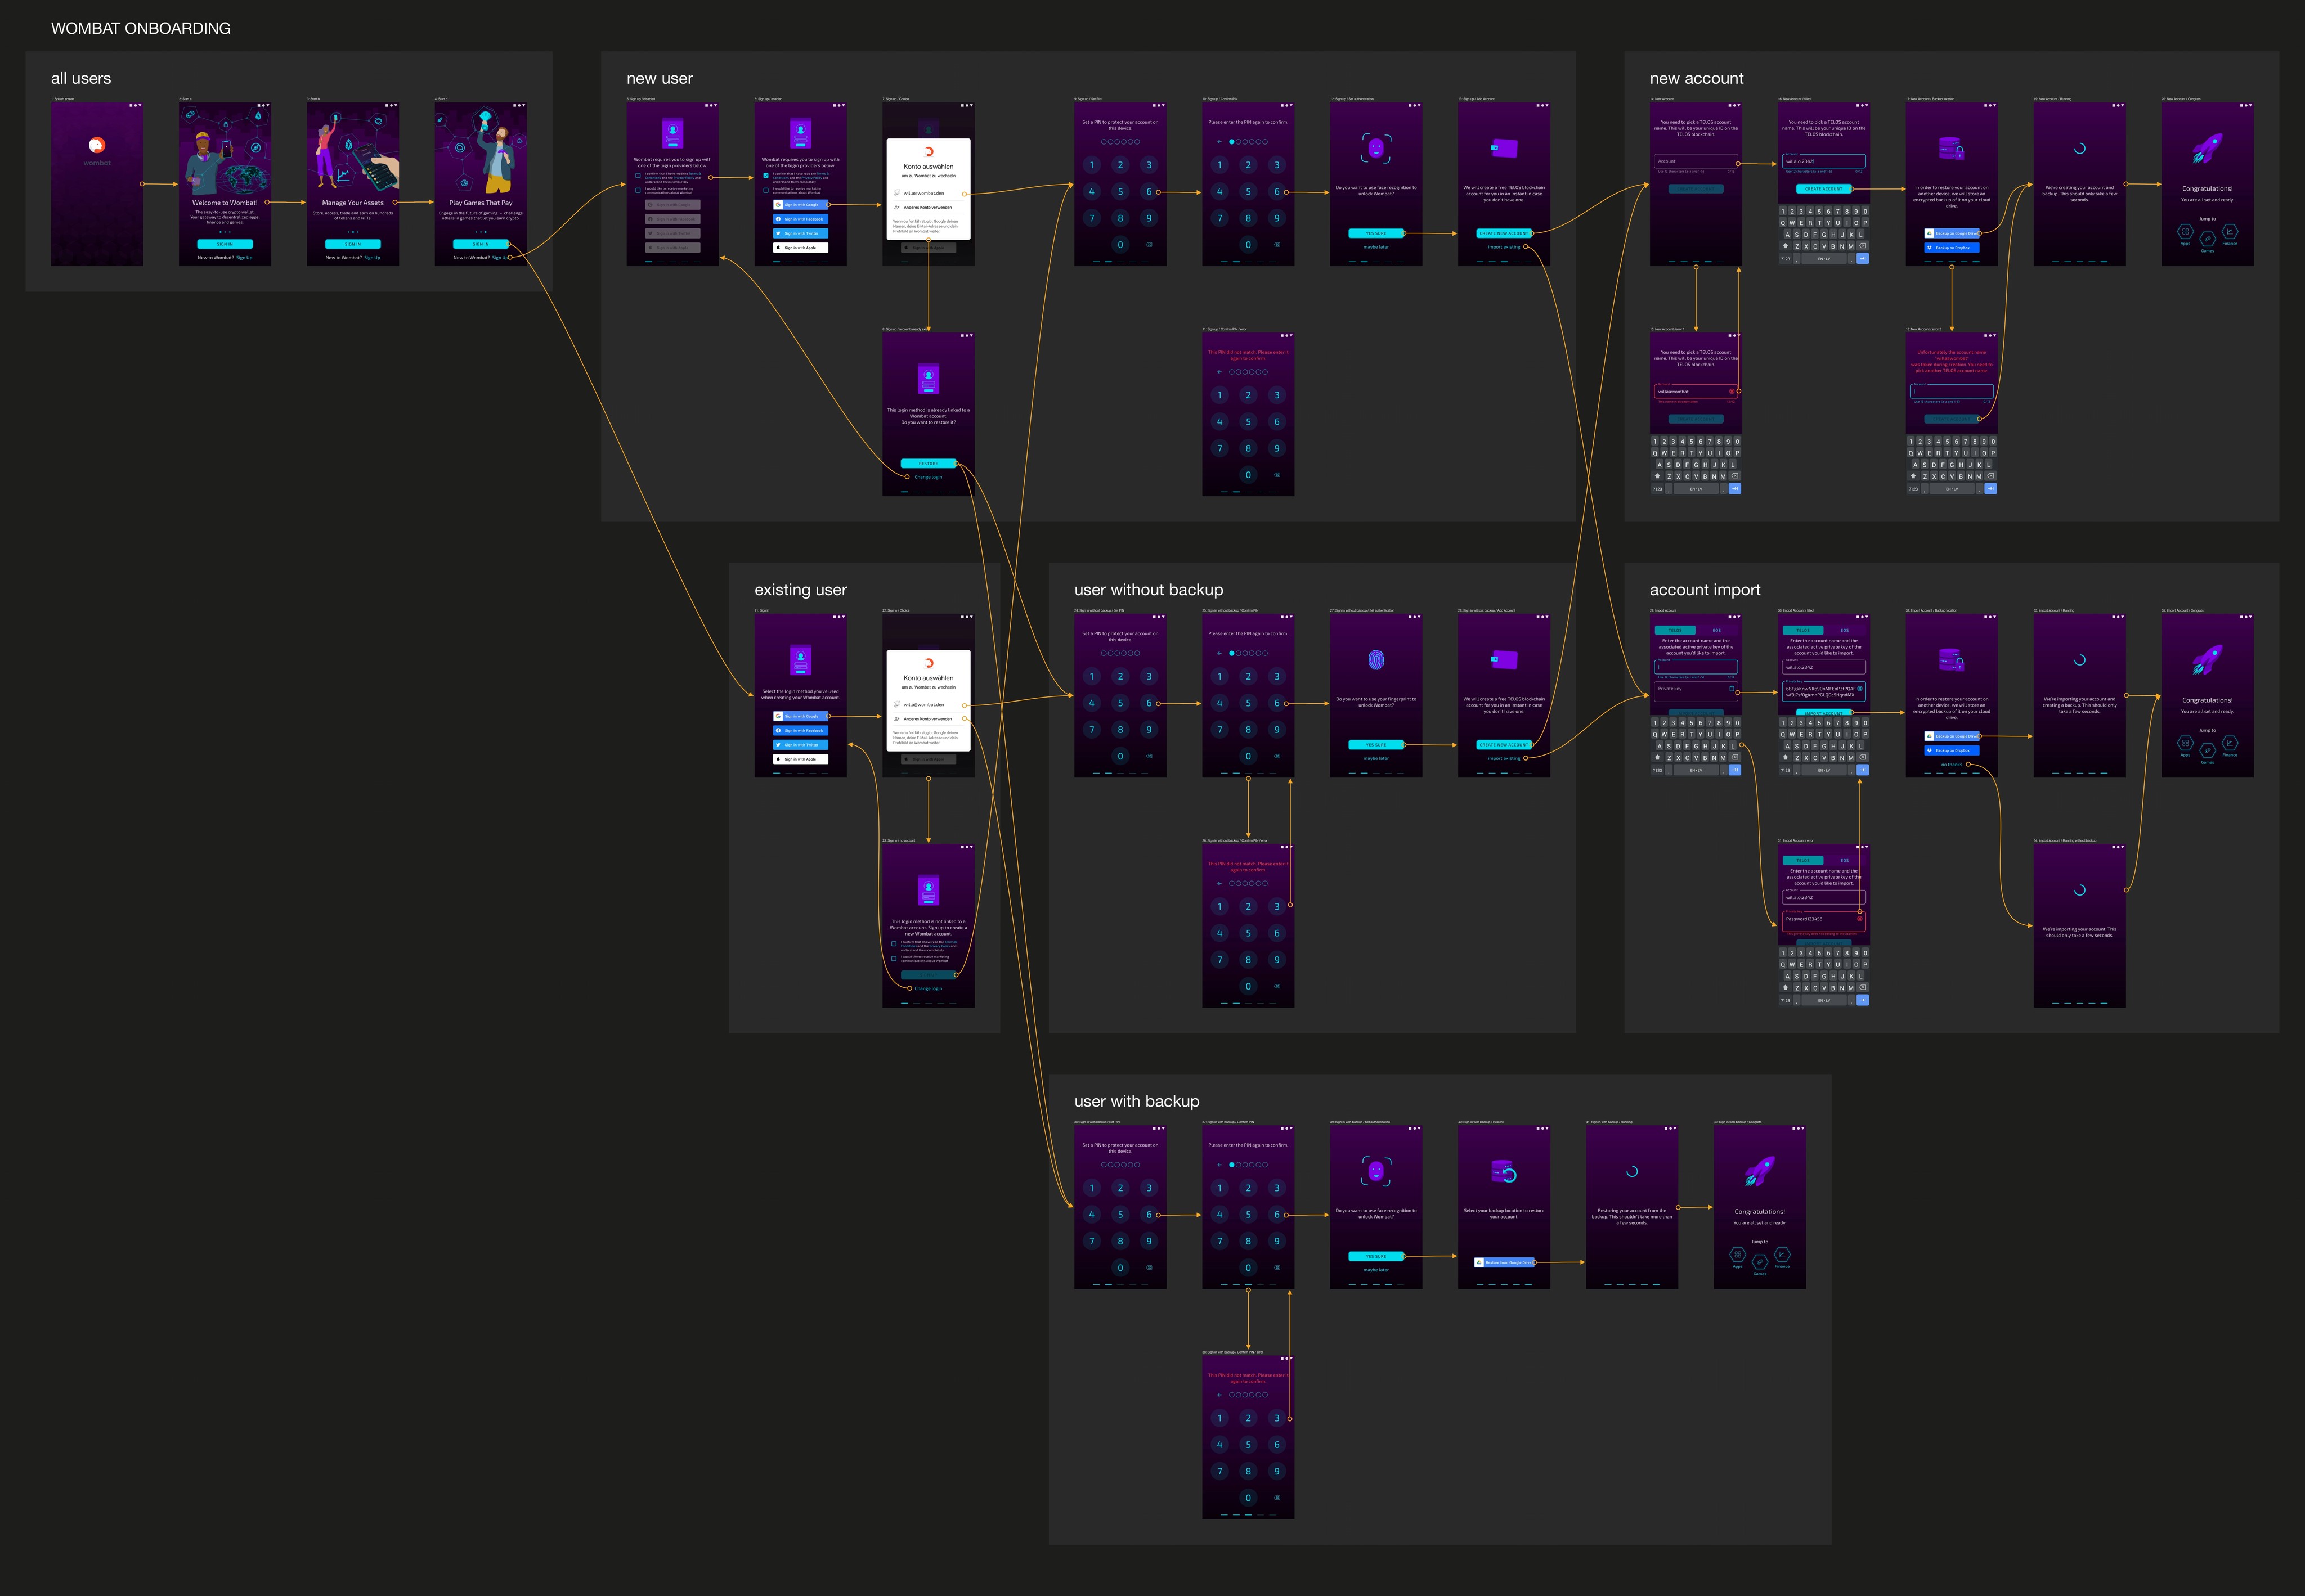Click face recognition icon in user with backup section
The height and width of the screenshot is (1596, 2305).
pos(1375,1171)
